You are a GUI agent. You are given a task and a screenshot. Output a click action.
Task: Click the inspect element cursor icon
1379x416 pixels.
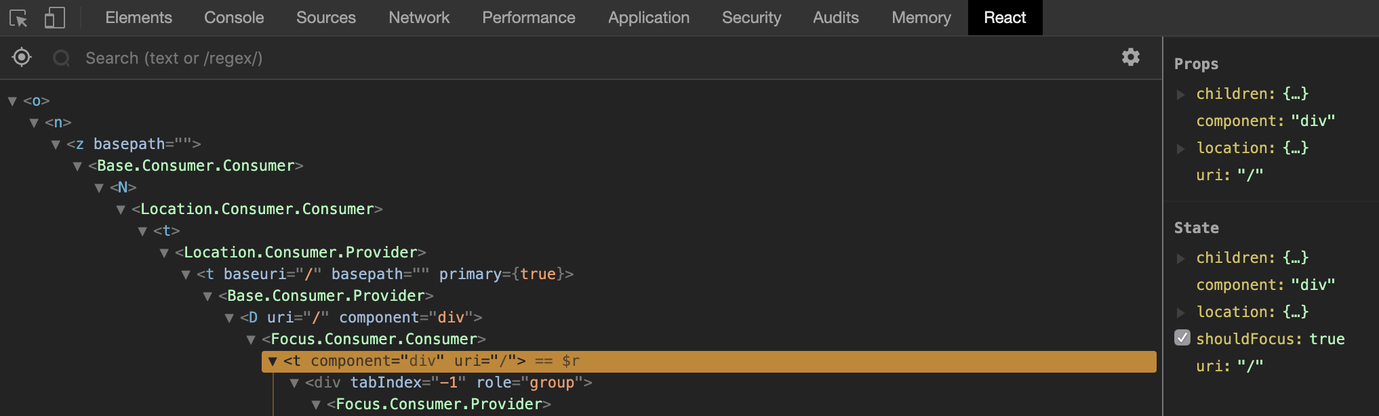(x=18, y=18)
